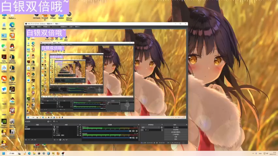Open the 工具 (Tools) menu in OBS
Image resolution: width=278 pixels, height=156 pixels.
click(x=71, y=27)
